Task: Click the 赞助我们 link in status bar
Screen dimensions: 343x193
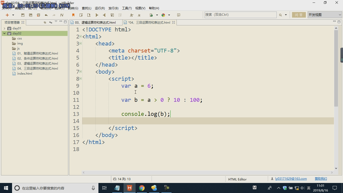Action: (321, 179)
